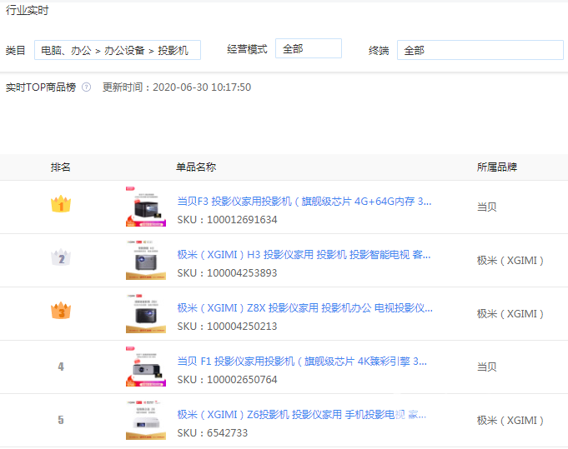Click the 极米 Z8X product thumbnail
568x449 pixels.
pos(146,313)
